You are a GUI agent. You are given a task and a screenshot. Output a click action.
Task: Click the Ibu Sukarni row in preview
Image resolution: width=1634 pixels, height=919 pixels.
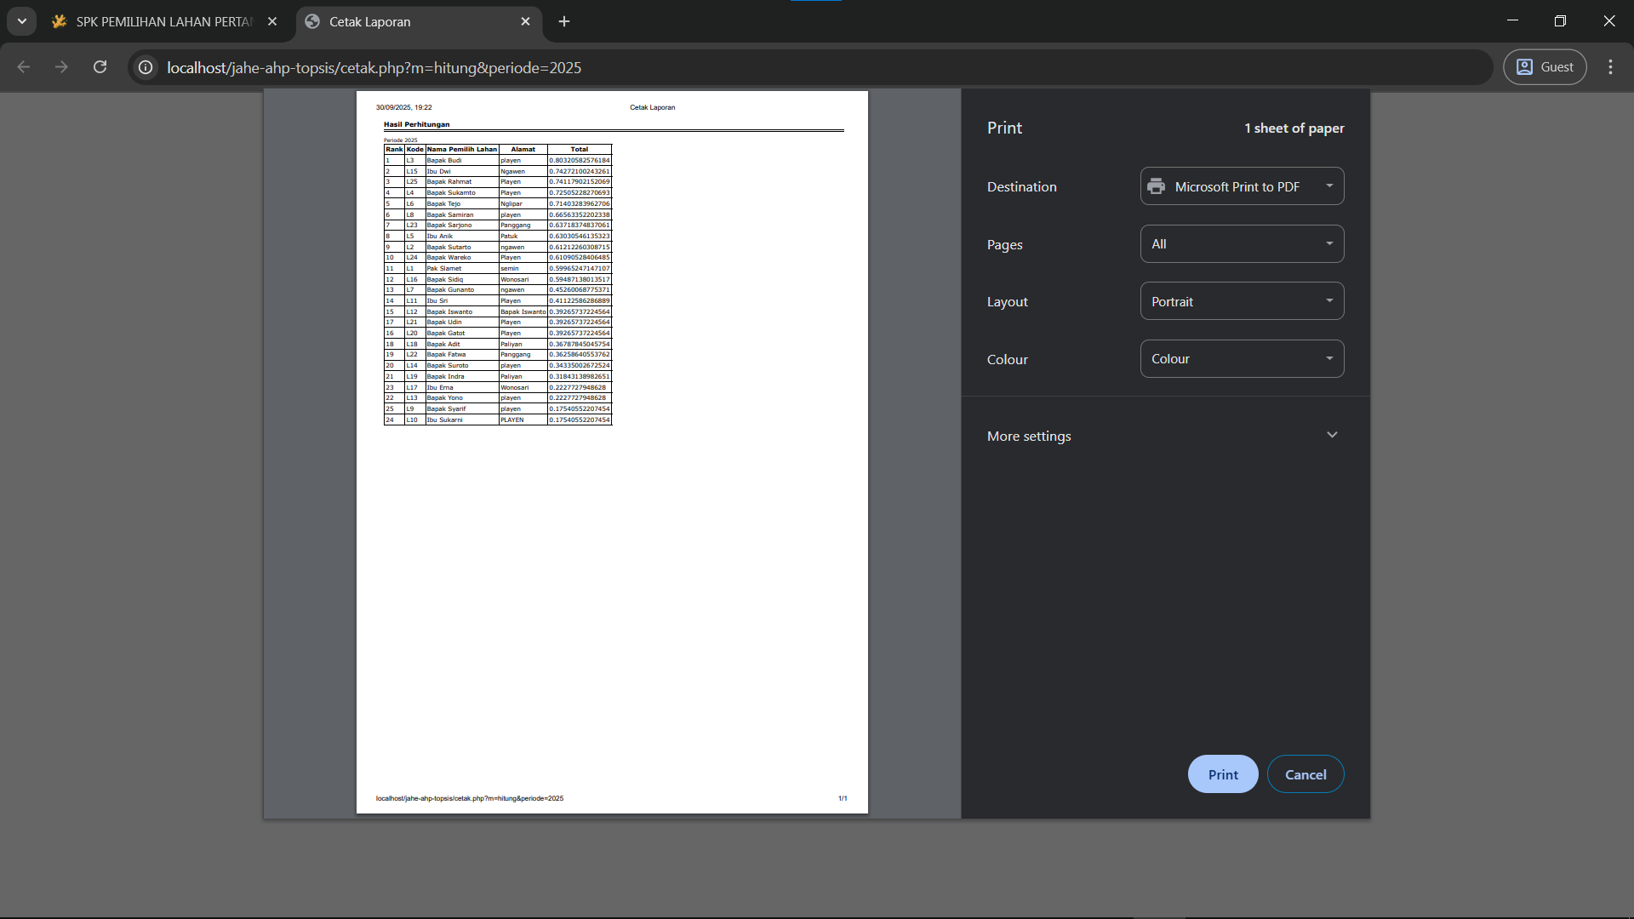click(x=498, y=420)
